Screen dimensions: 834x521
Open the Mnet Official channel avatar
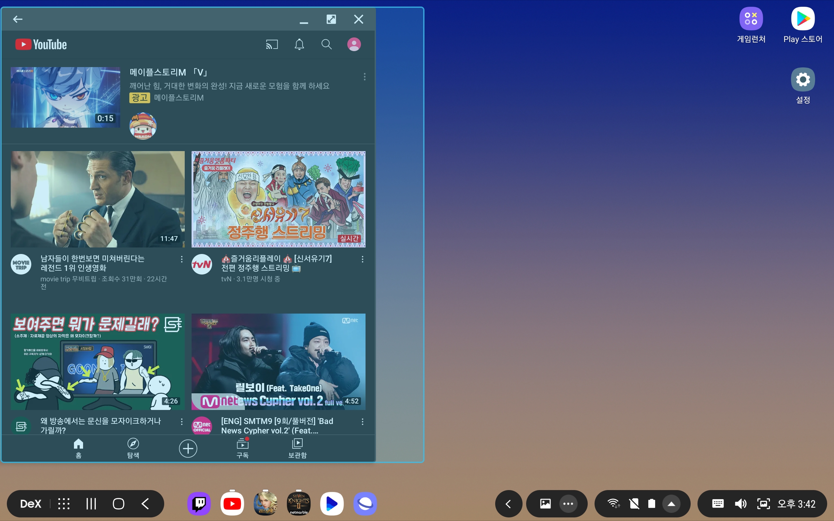coord(202,426)
